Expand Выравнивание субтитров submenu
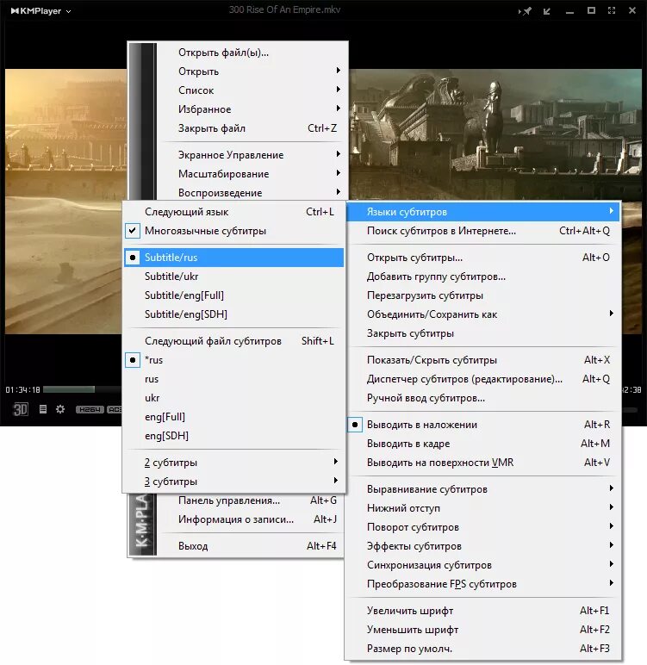This screenshot has width=647, height=665. coord(482,489)
